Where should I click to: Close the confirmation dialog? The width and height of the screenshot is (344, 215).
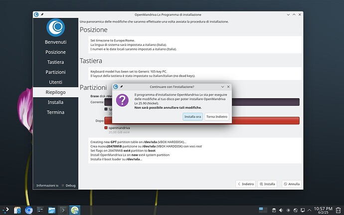click(228, 87)
